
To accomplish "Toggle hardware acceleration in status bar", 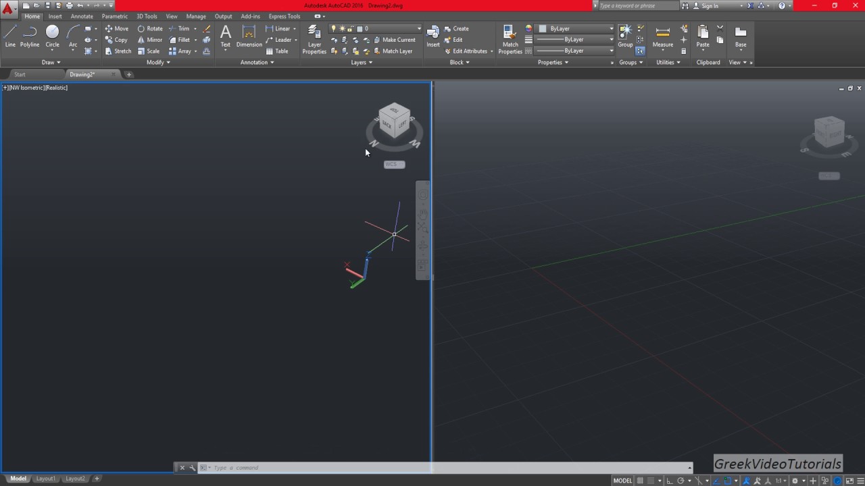I will [838, 481].
